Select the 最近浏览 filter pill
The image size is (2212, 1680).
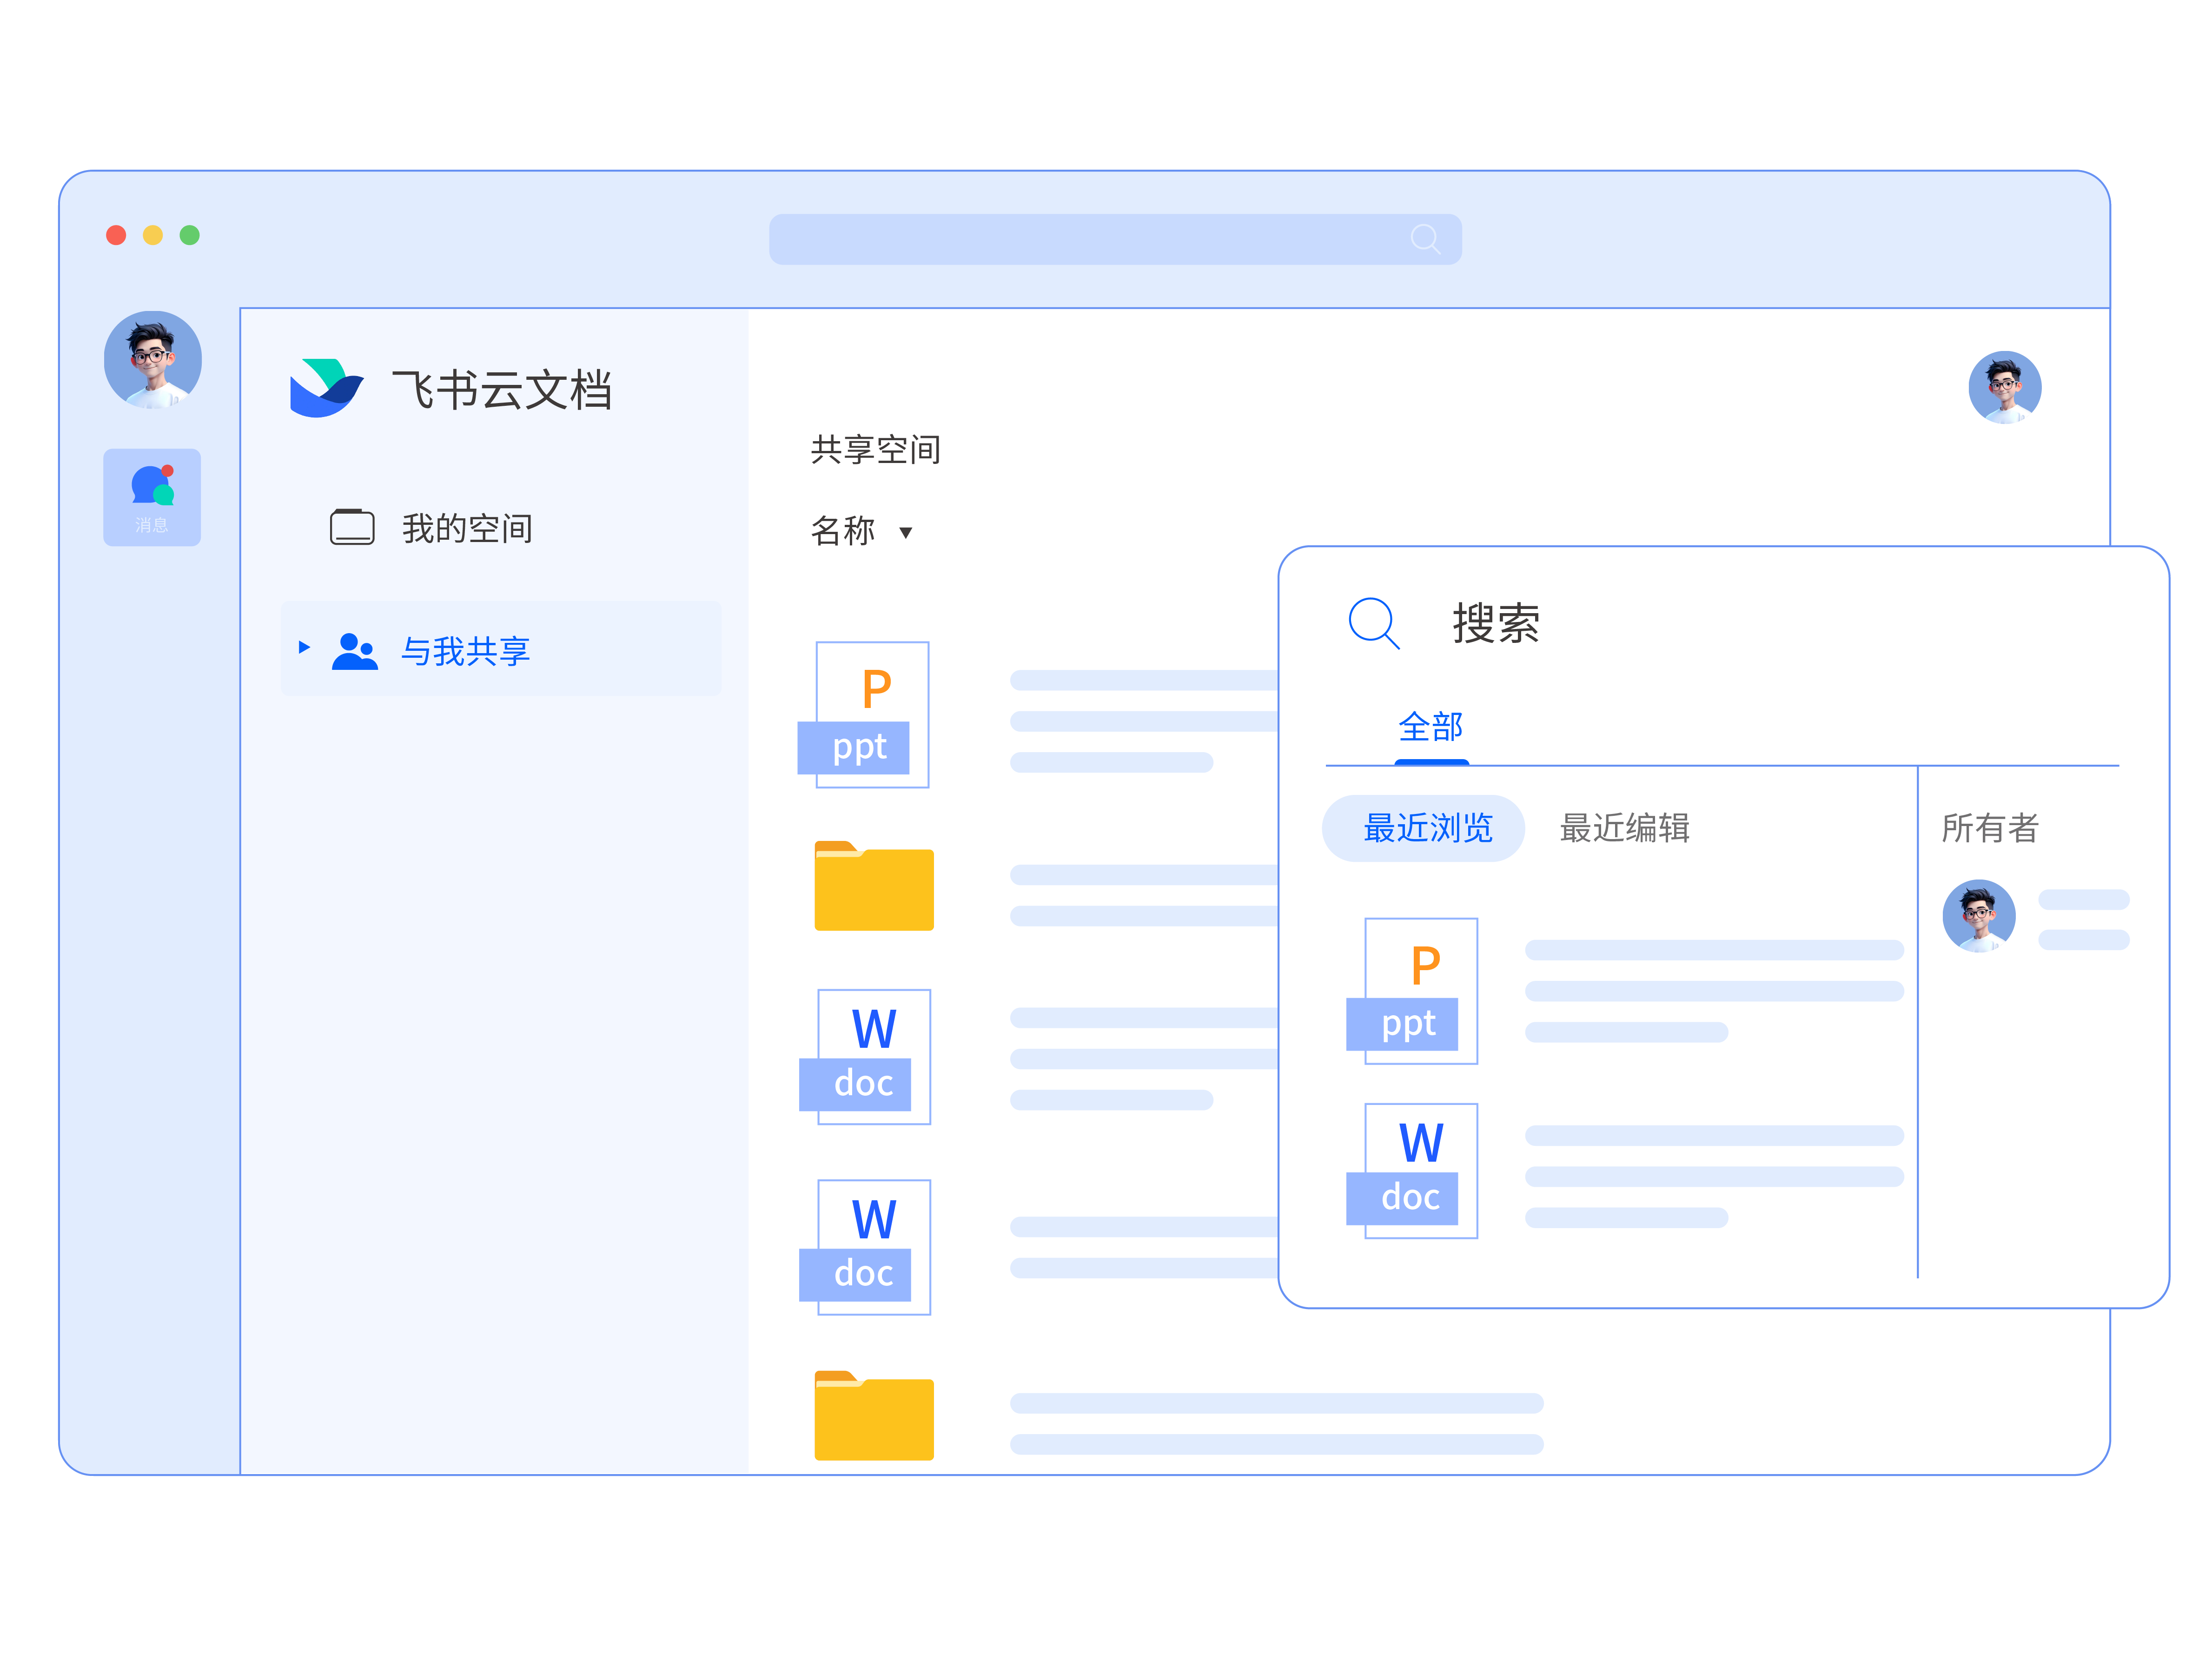(1425, 828)
